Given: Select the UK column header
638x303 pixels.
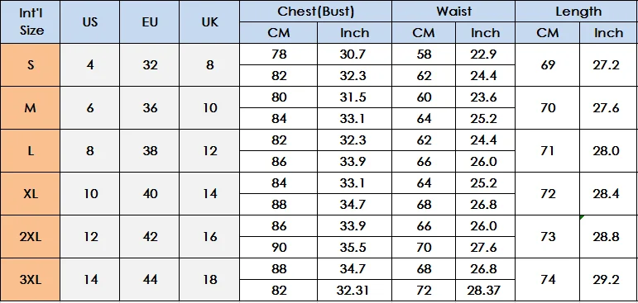Looking at the screenshot, I should point(209,22).
